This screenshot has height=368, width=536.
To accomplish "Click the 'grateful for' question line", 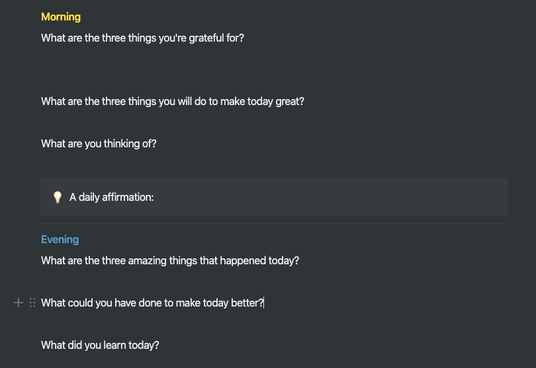I will pyautogui.click(x=142, y=38).
